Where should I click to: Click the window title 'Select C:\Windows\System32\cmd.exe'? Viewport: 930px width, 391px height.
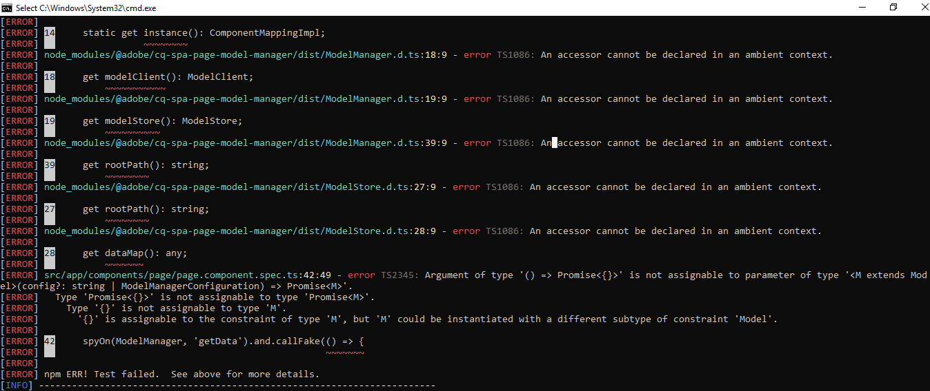pos(86,8)
